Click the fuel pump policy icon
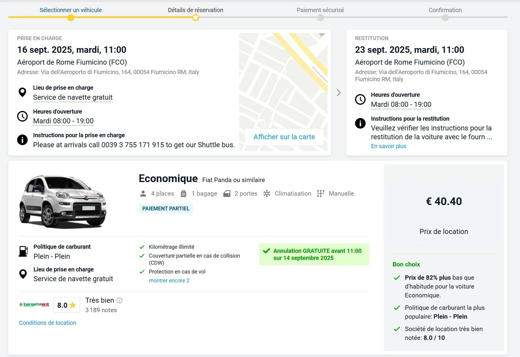The image size is (520, 357). coord(23,251)
